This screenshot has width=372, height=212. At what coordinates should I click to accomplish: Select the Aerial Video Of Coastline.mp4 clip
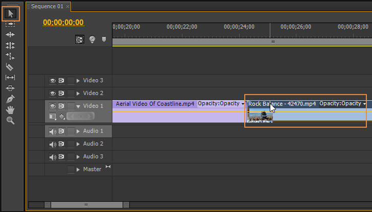(179, 111)
